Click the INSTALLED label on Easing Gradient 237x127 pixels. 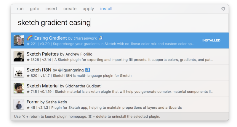tap(211, 40)
